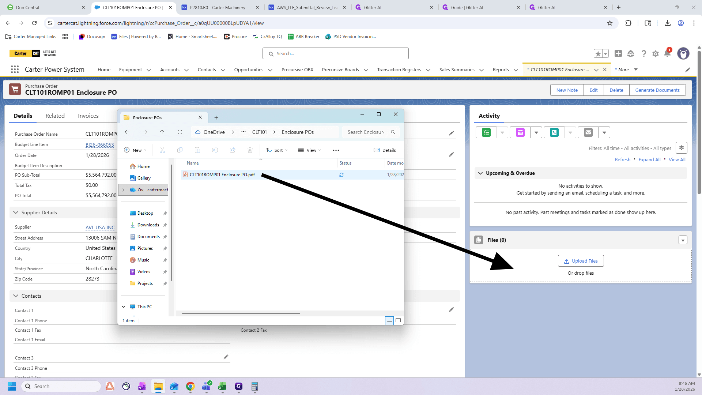Open the Files card dropdown menu
The width and height of the screenshot is (702, 395).
click(683, 240)
